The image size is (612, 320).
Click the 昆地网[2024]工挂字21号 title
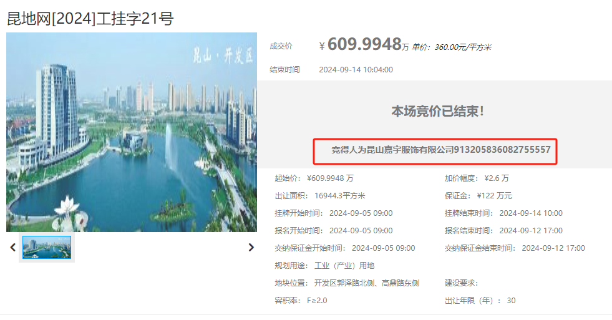tap(90, 18)
